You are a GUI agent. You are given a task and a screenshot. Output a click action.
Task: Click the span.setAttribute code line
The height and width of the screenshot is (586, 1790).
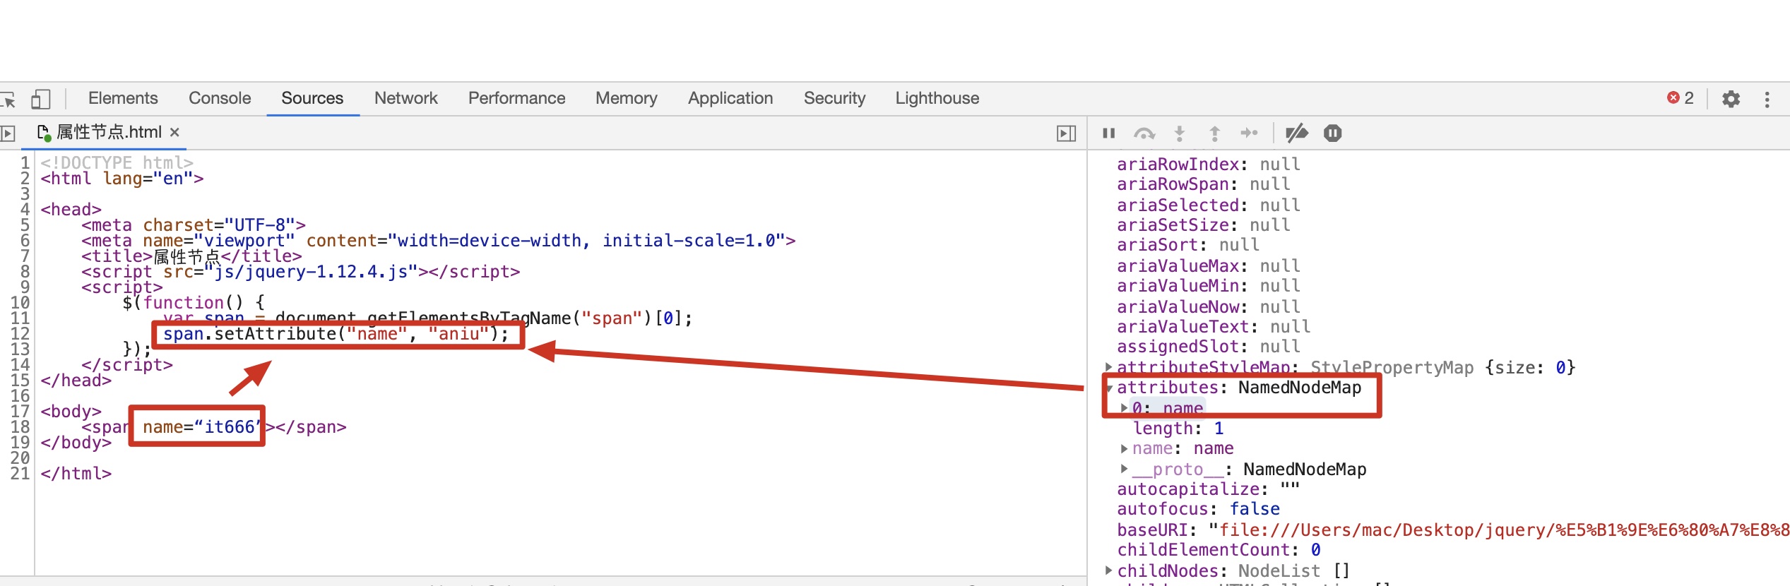tap(336, 334)
